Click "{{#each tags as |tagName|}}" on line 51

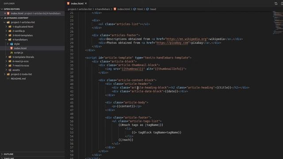[141, 125]
